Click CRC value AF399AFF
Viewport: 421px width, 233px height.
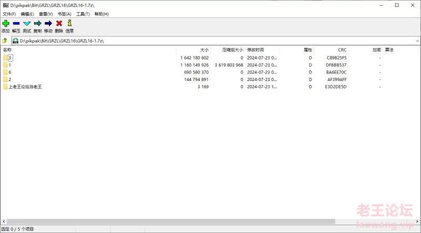337,79
